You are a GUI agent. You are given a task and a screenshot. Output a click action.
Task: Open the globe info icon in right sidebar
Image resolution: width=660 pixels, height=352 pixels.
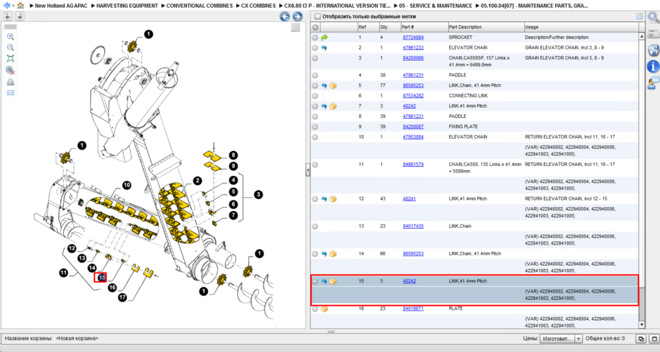tap(653, 50)
